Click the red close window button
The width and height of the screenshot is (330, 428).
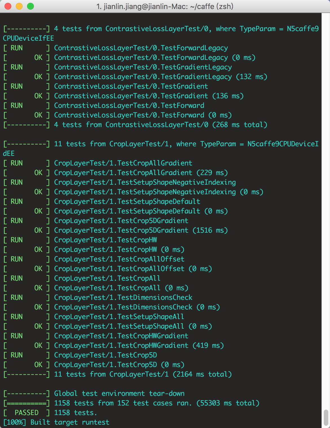click(x=8, y=6)
